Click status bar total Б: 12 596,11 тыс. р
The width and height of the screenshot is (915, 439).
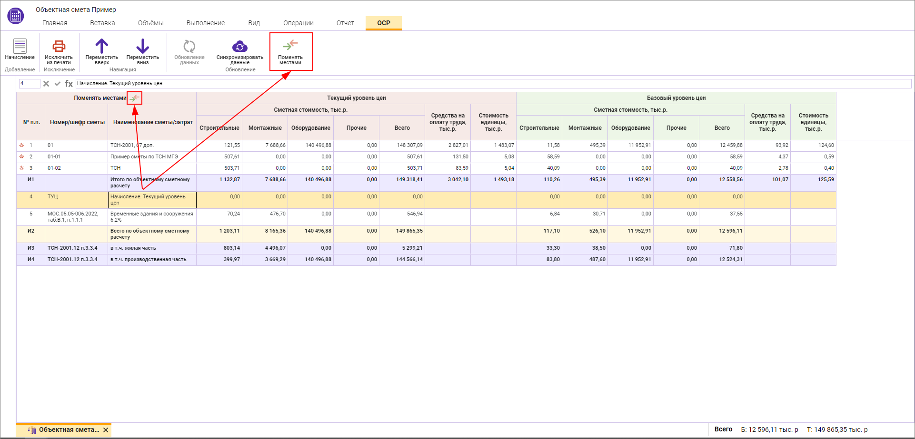tap(769, 429)
